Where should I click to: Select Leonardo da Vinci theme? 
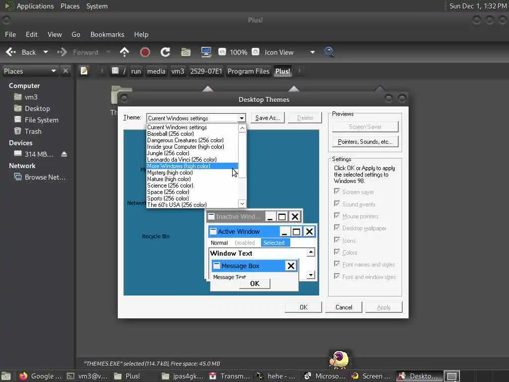point(192,160)
